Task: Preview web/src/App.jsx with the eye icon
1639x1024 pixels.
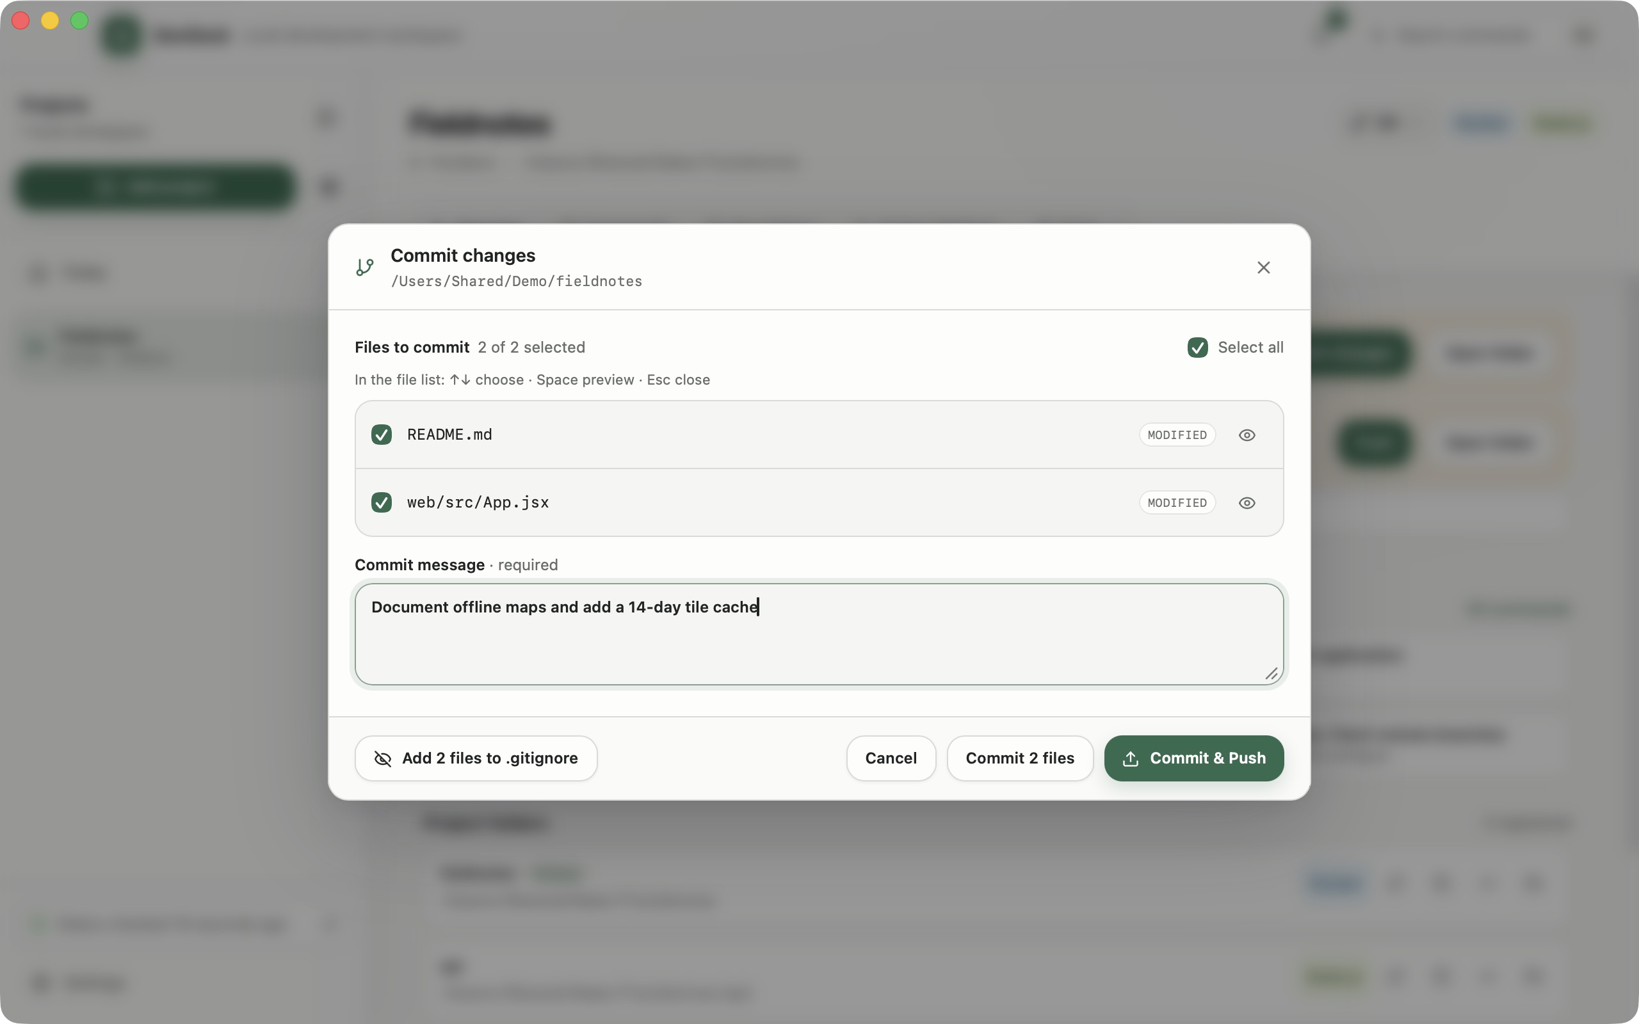Action: pyautogui.click(x=1247, y=502)
